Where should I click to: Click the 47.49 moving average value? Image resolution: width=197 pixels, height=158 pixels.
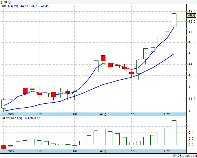tap(45, 6)
